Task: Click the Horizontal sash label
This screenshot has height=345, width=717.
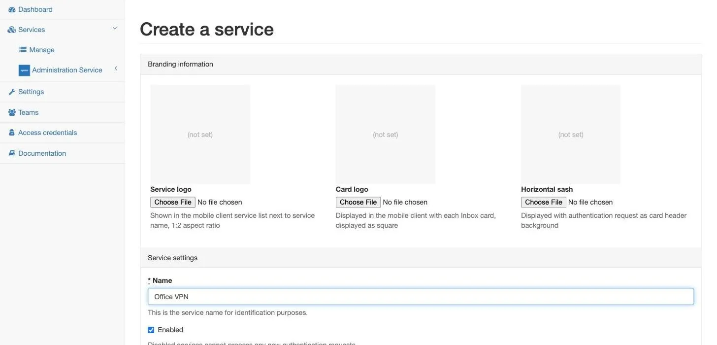Action: (547, 189)
